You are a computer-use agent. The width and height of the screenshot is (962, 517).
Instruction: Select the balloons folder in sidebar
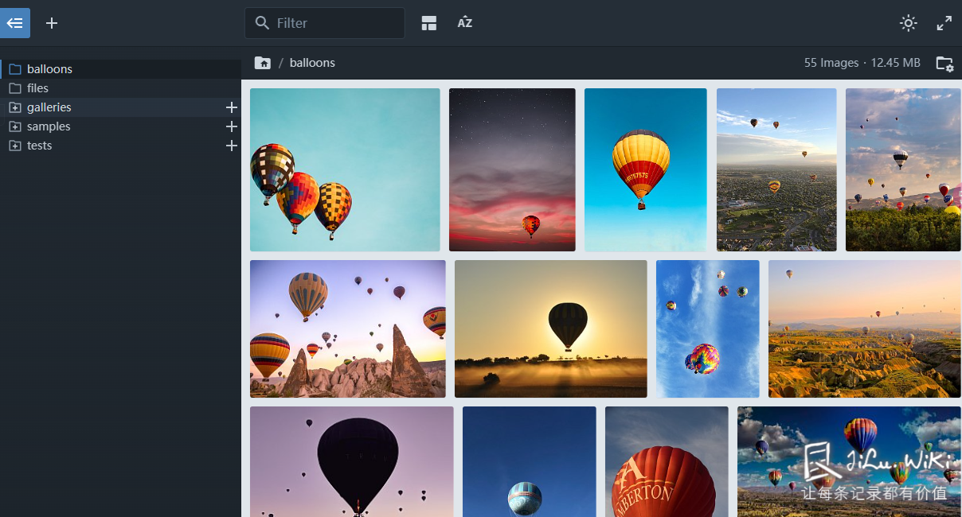[120, 69]
